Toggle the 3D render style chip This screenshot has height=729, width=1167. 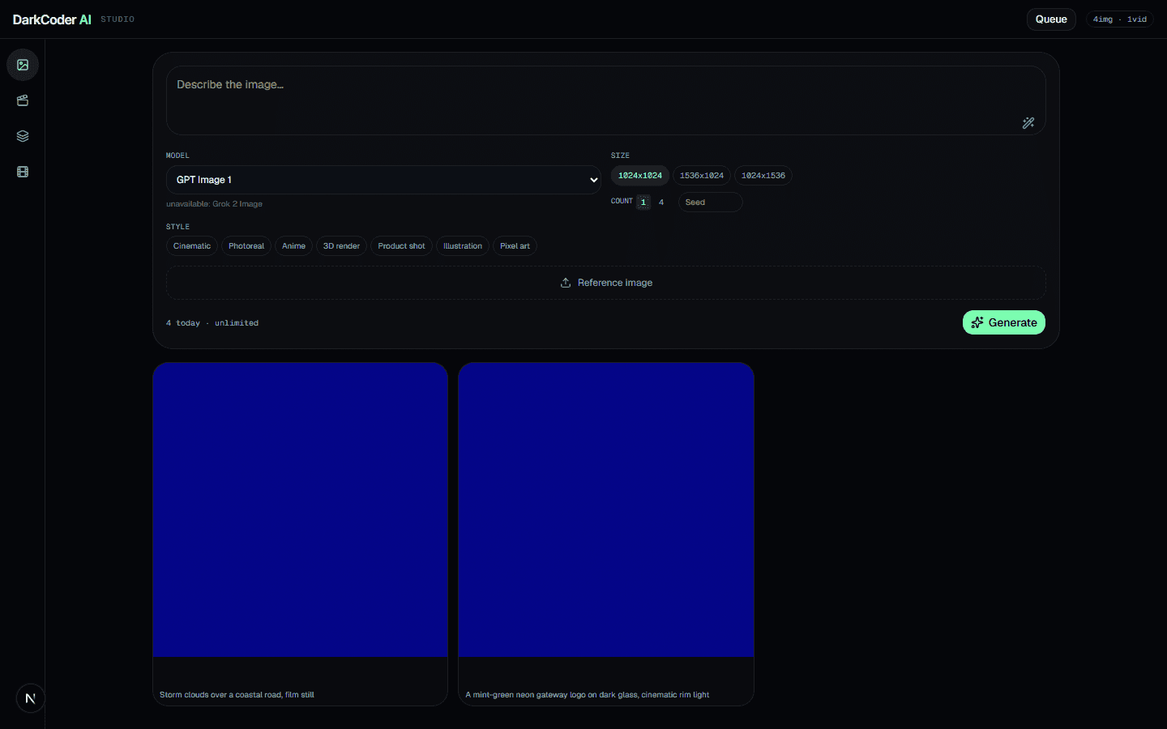pos(341,246)
